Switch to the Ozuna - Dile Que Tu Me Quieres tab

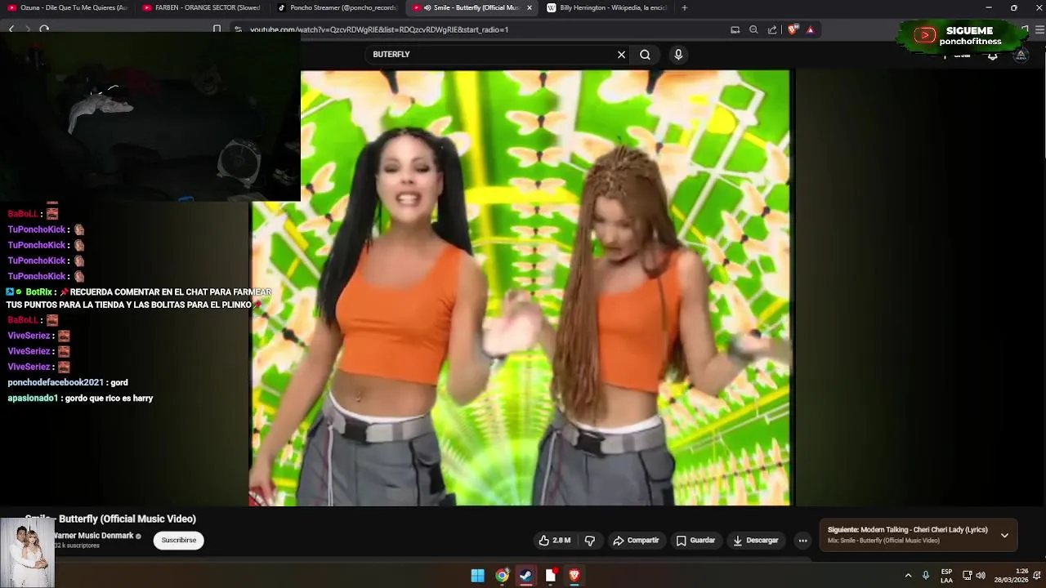69,7
